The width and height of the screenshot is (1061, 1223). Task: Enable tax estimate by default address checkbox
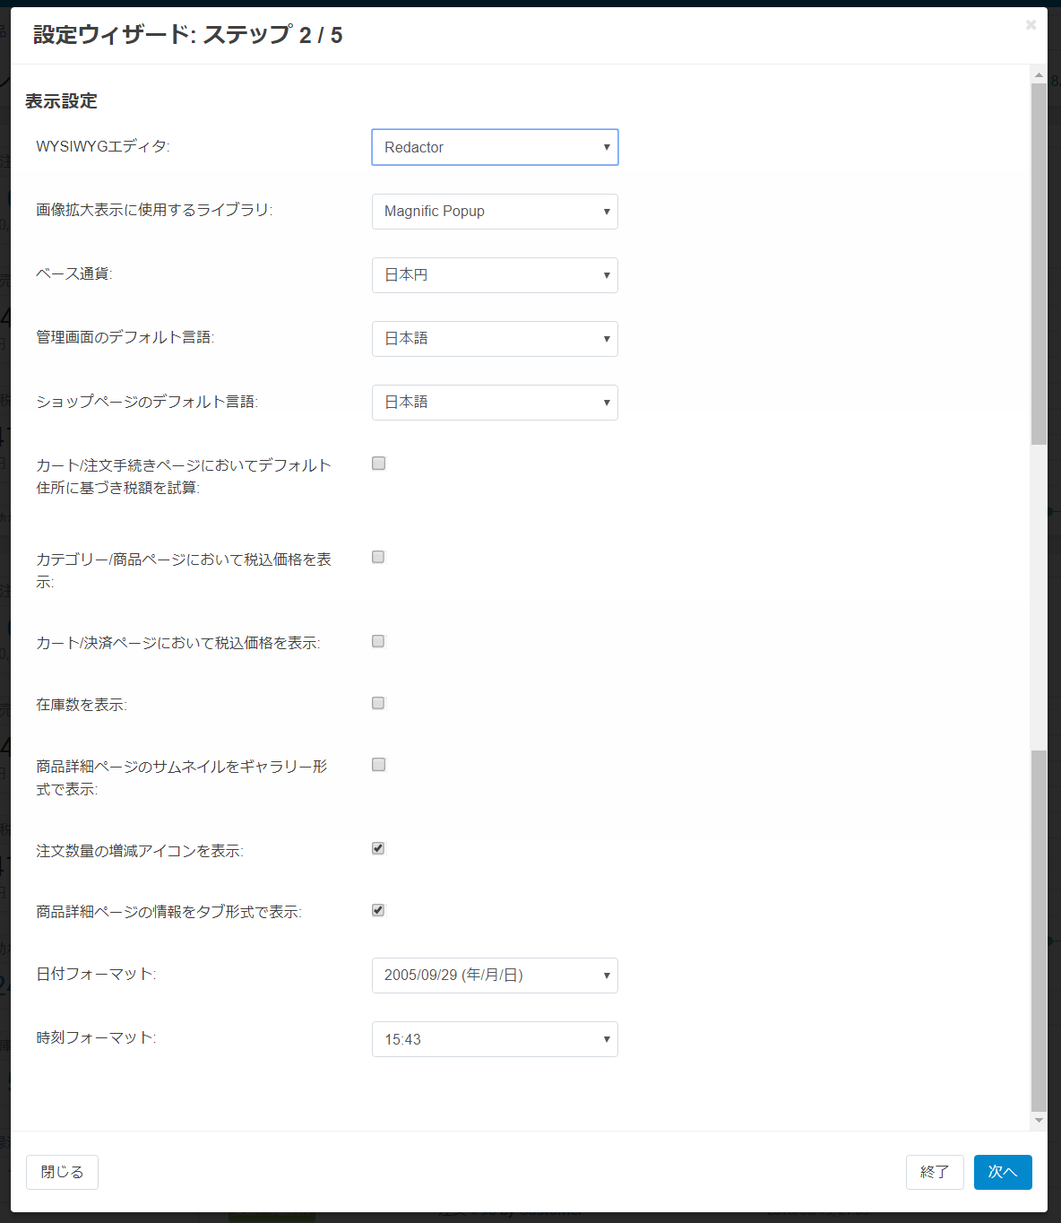click(x=379, y=464)
